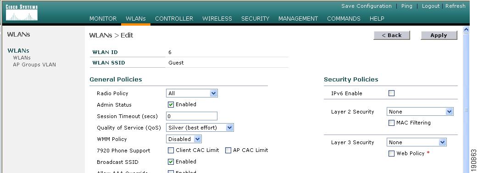Uncheck the Broadcast SSID Enabled checkbox
The width and height of the screenshot is (478, 173).
[171, 162]
